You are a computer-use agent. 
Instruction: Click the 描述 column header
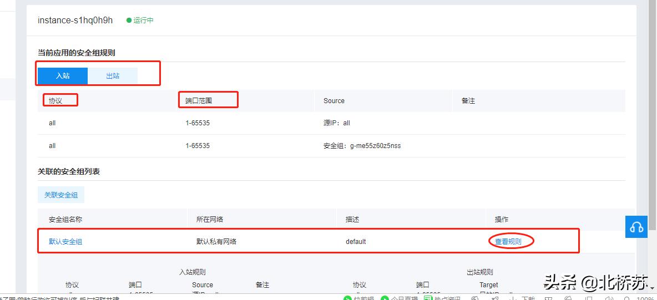coord(352,220)
